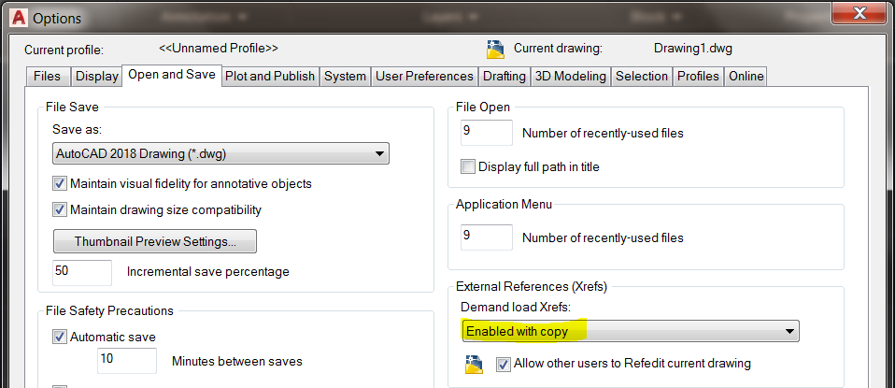Click the AutoCAD logo icon in title bar

16,18
